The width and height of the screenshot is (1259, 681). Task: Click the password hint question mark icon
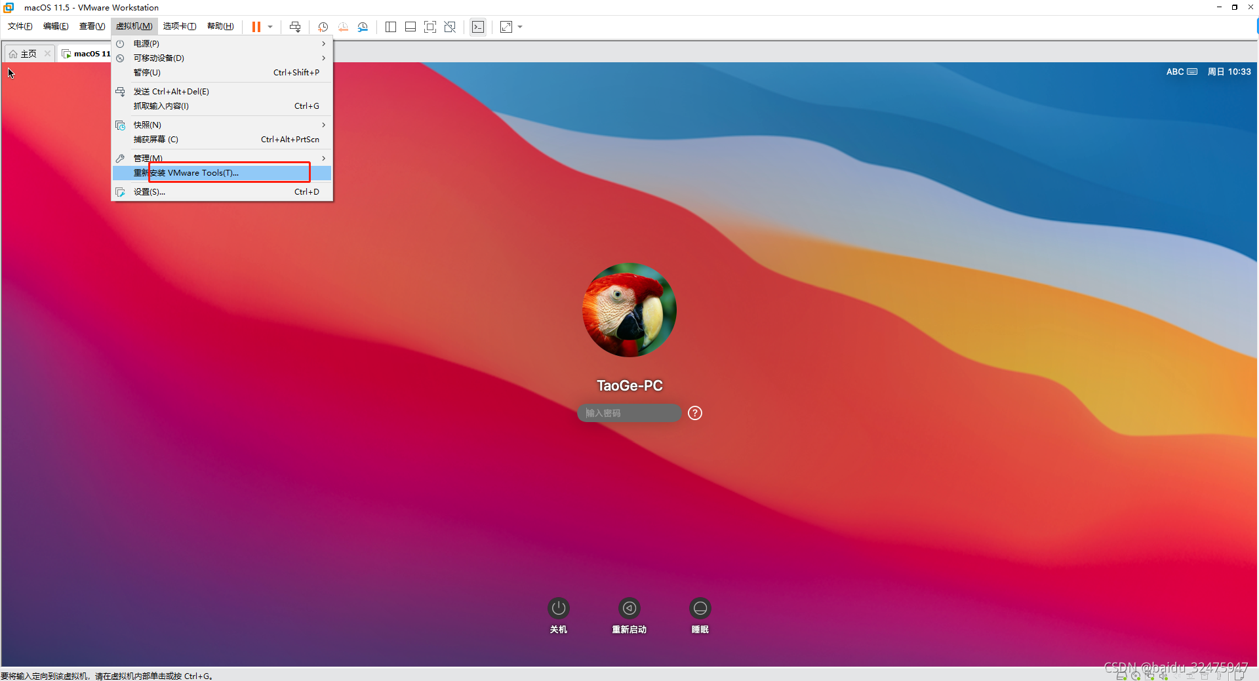pos(694,413)
